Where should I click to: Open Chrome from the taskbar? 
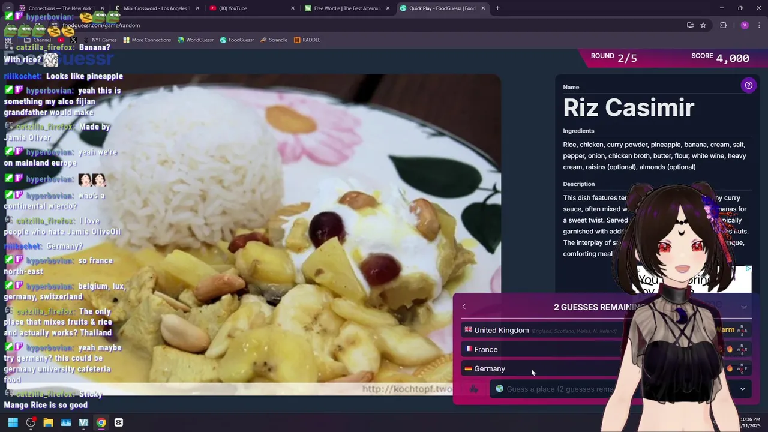point(101,422)
